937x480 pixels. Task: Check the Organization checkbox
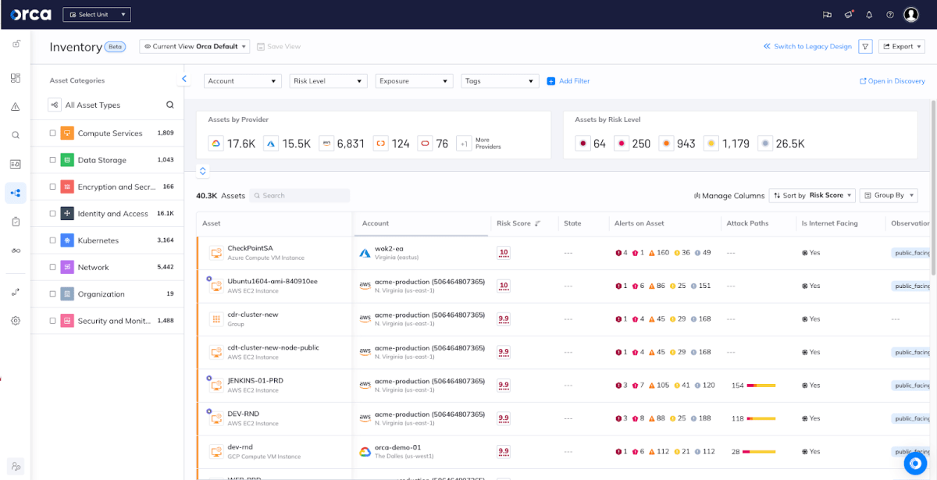[x=52, y=294]
